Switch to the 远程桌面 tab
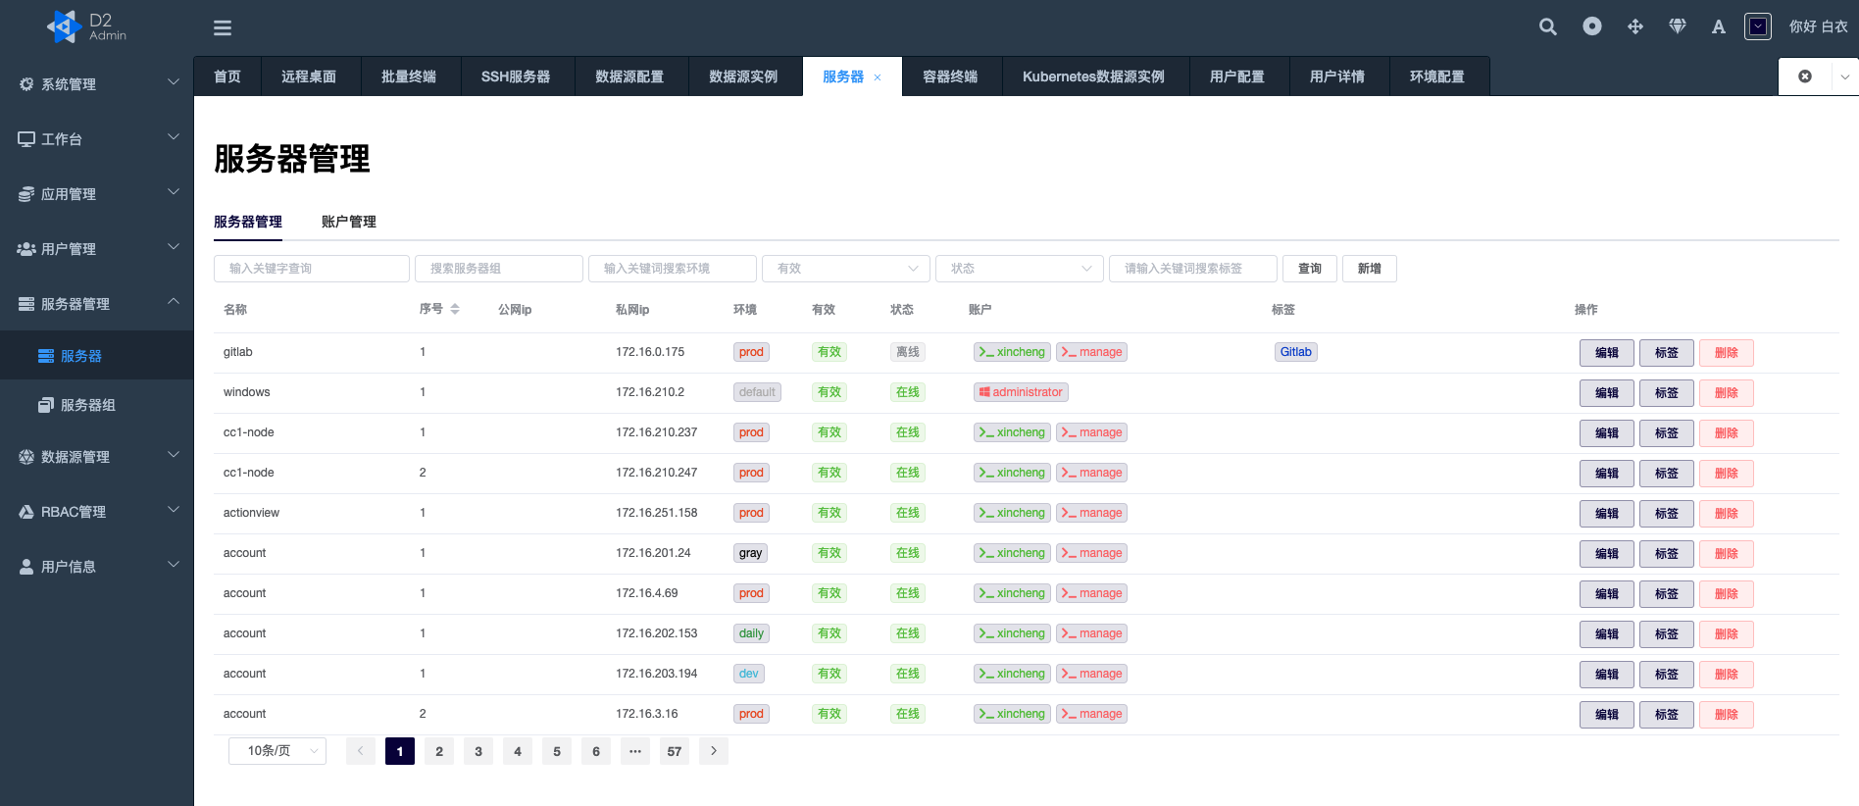The width and height of the screenshot is (1859, 806). 309,76
